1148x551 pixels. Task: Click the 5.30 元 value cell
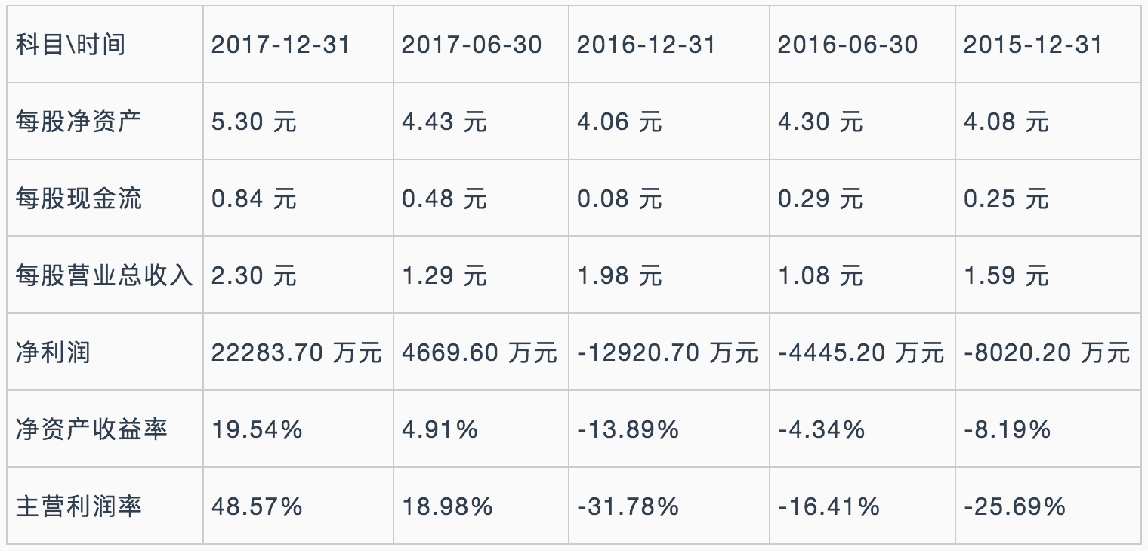coord(254,122)
